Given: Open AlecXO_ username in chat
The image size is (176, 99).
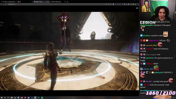Looking at the screenshot, I should [149, 81].
